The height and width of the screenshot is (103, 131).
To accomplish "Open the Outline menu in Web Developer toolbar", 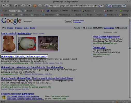I will [78, 15].
